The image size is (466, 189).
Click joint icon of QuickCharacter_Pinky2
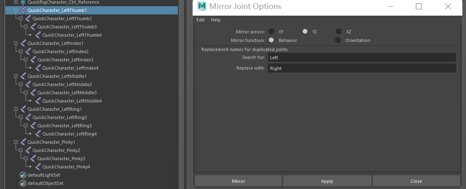point(28,150)
